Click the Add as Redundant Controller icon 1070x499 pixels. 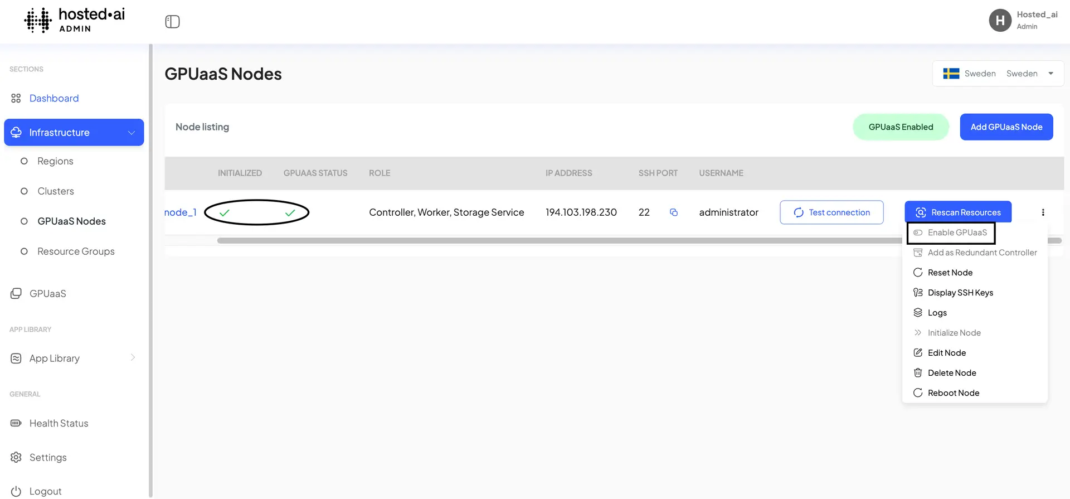(918, 253)
